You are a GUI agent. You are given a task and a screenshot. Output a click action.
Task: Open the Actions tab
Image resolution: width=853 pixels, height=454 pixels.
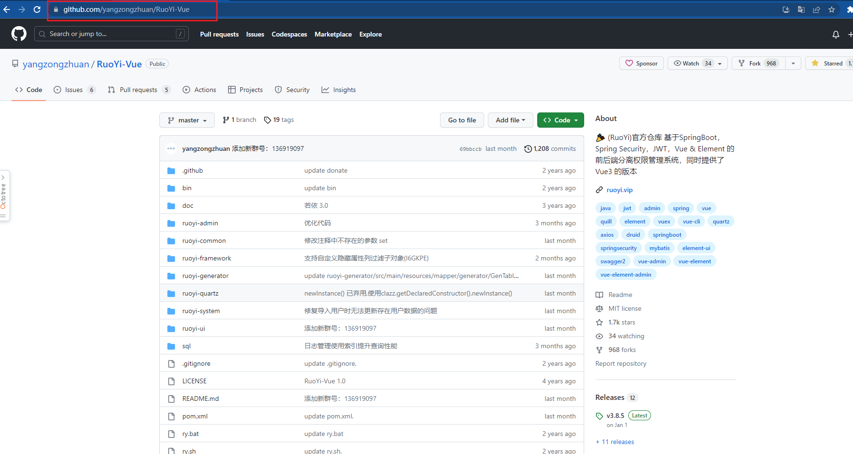click(199, 90)
